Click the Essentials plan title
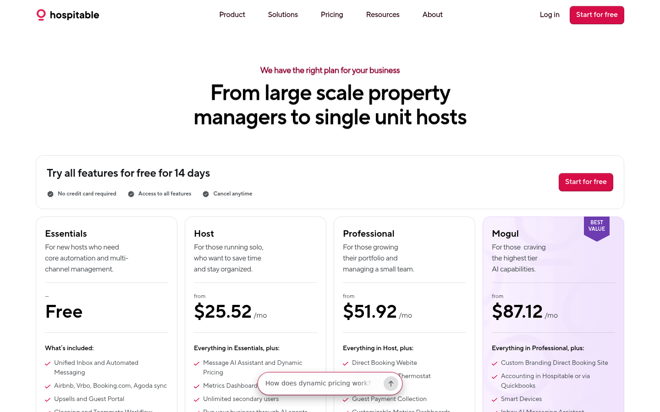 [x=66, y=234]
